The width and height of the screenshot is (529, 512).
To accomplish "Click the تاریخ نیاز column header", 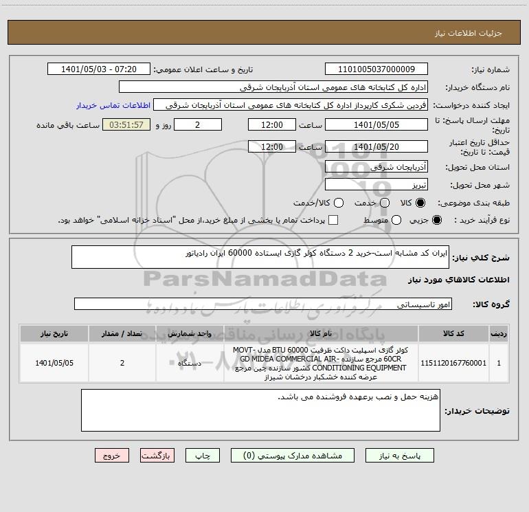I will (54, 334).
